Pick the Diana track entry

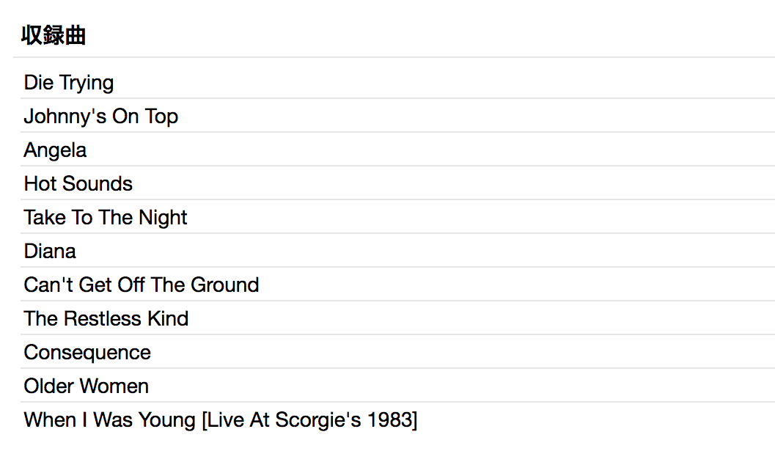(x=50, y=251)
